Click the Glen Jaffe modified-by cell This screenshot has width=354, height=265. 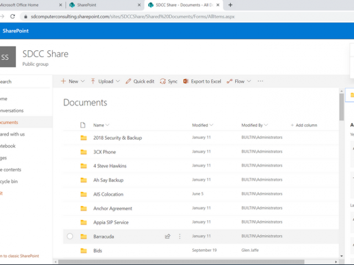(x=250, y=250)
